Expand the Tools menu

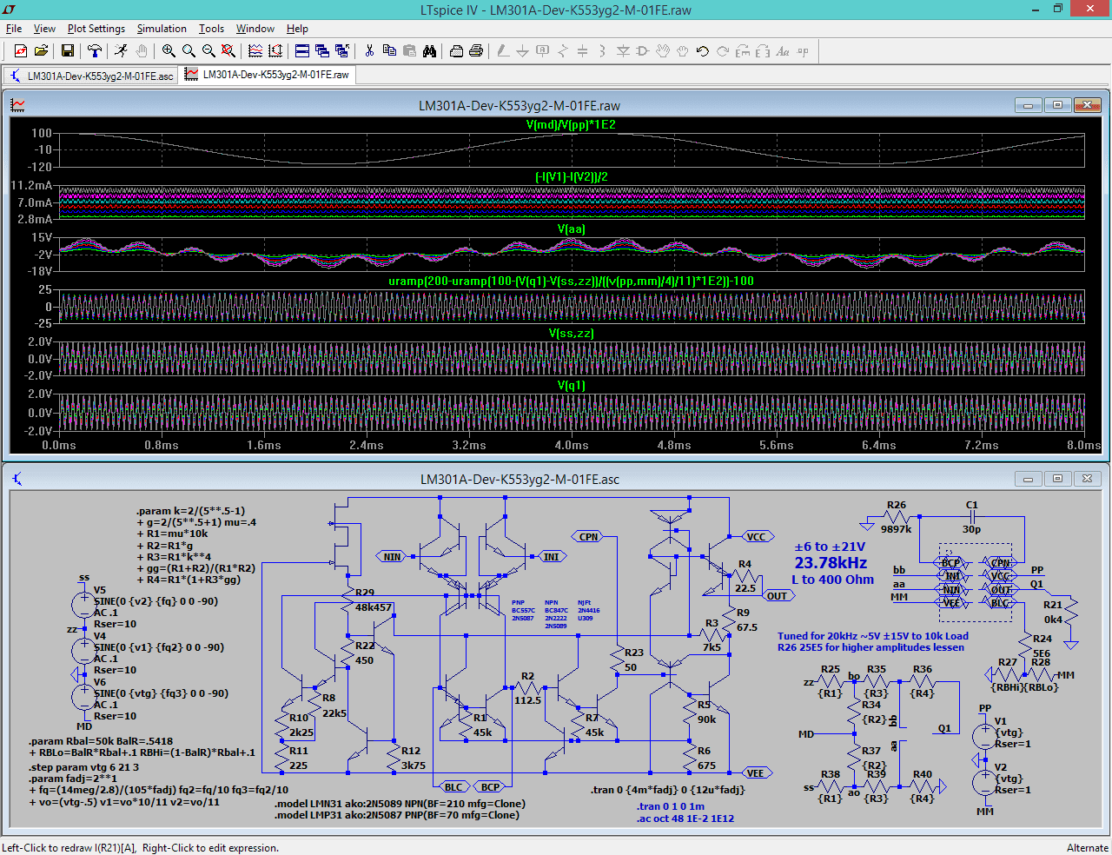tap(211, 28)
